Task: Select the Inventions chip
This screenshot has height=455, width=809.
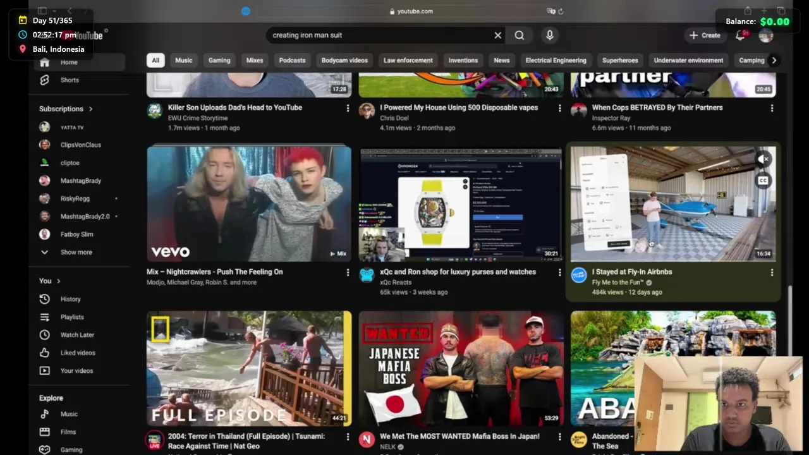Action: click(463, 61)
